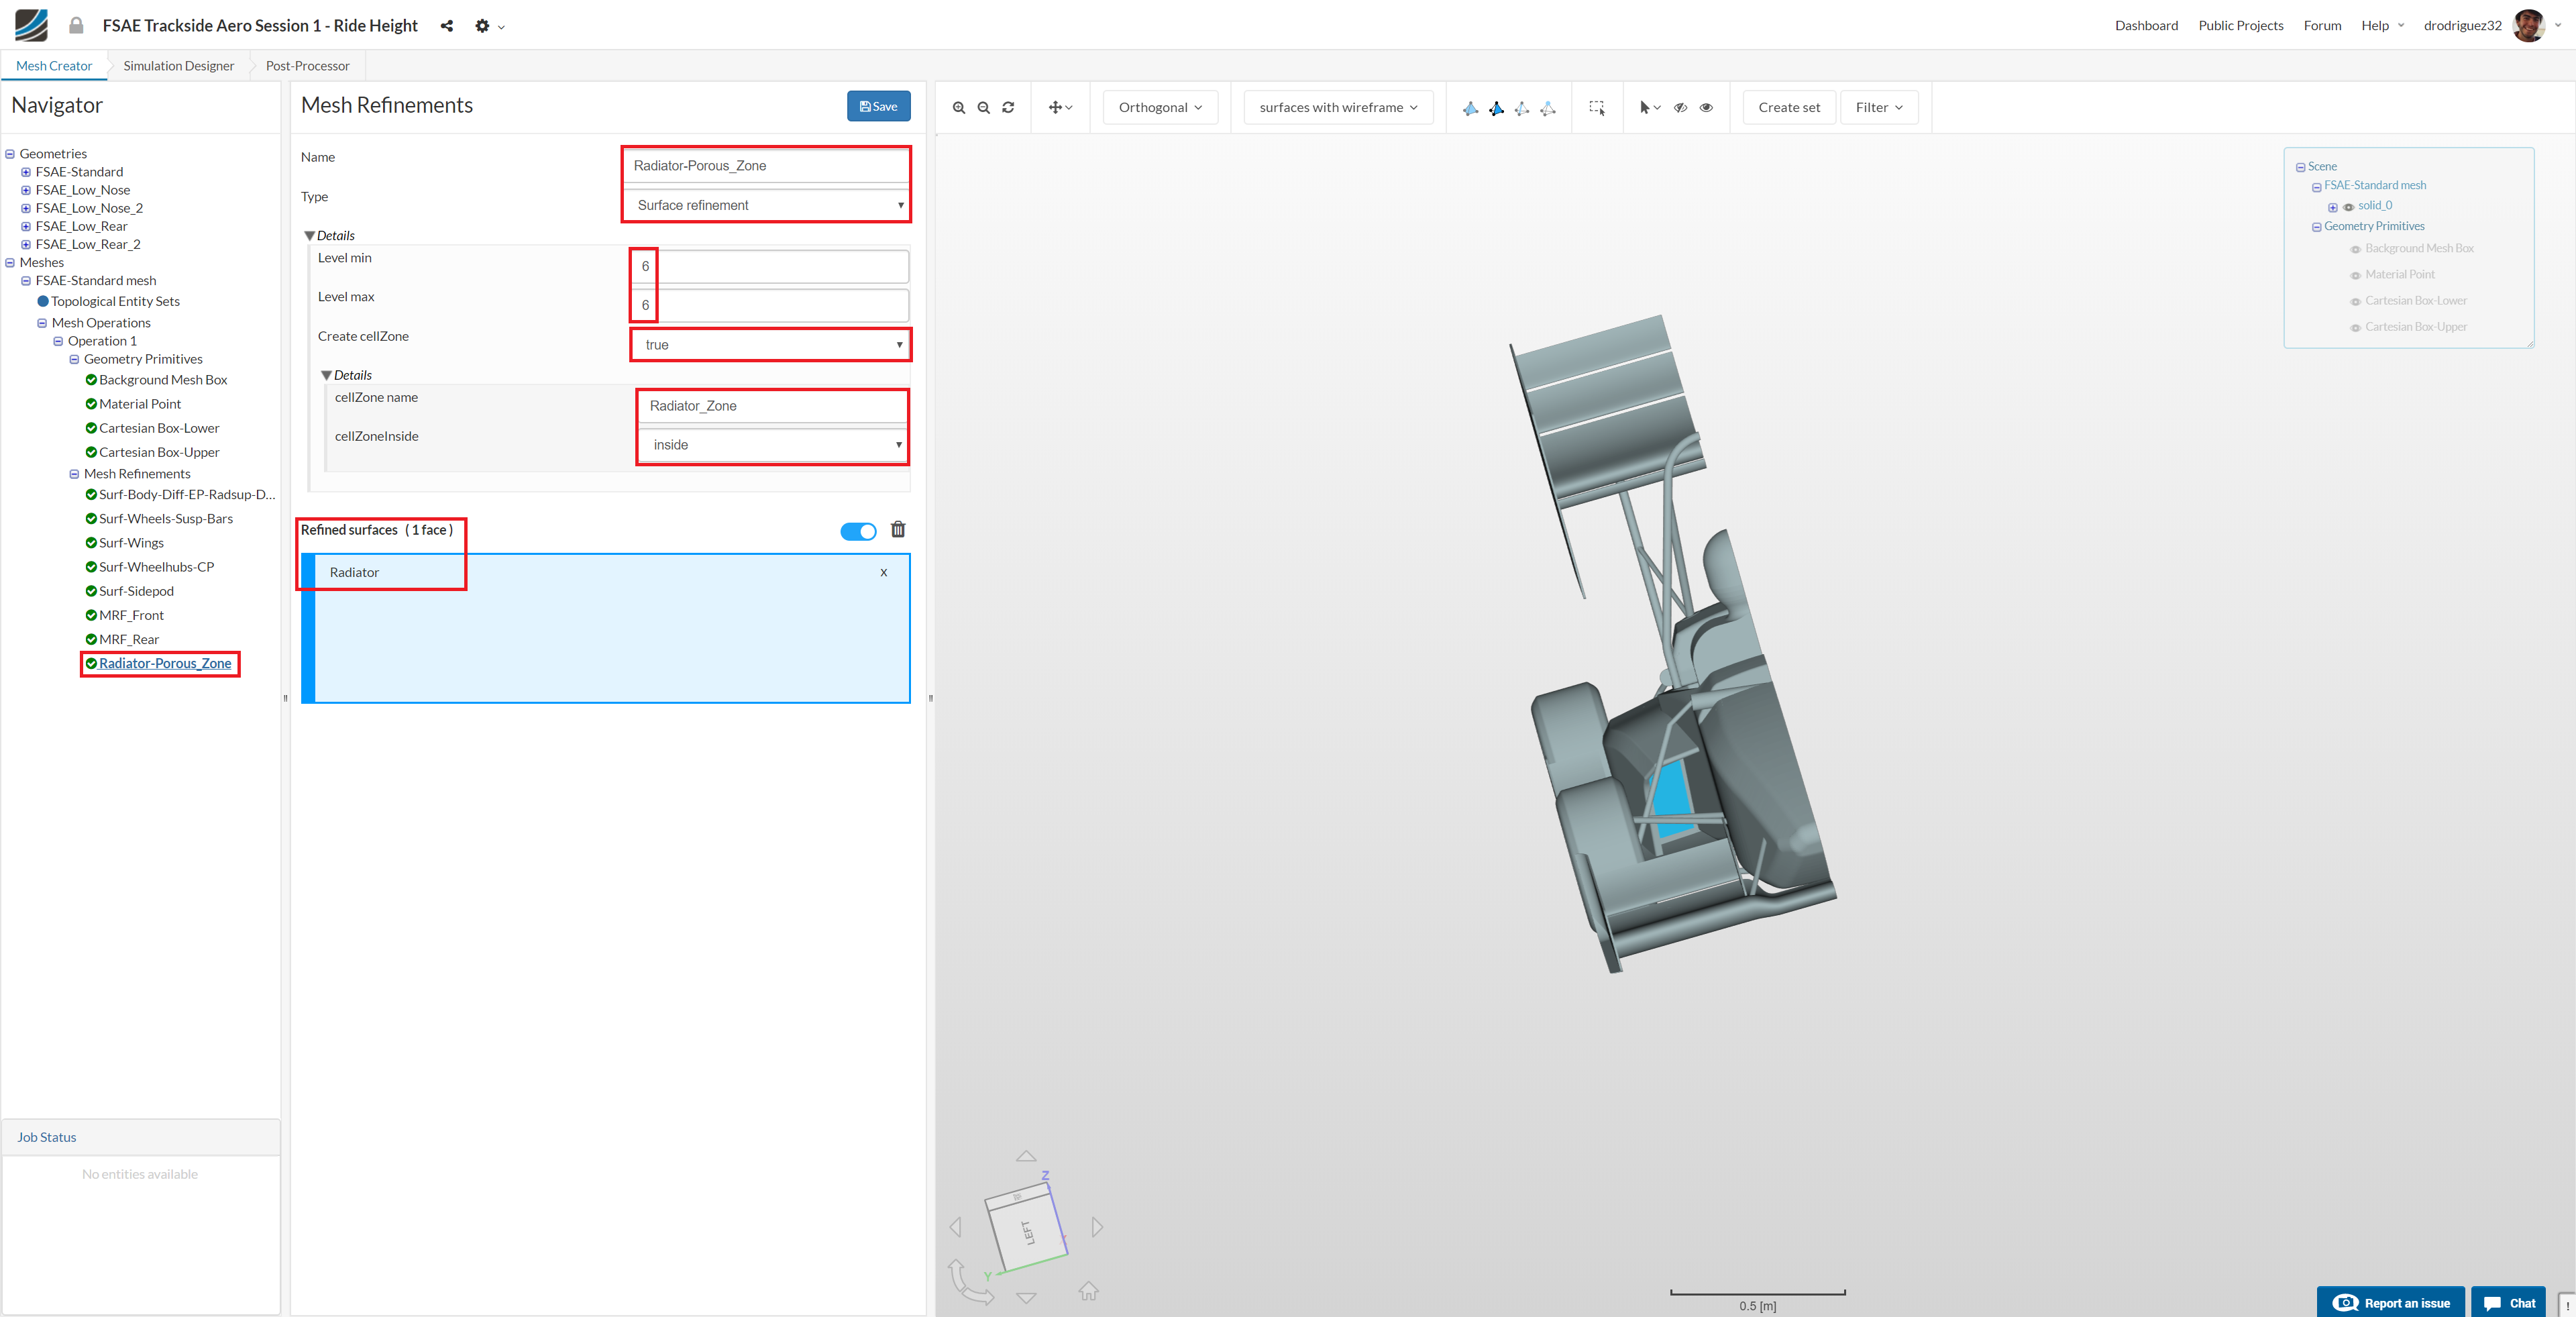Click the Save button
Viewport: 2576px width, 1317px height.
pyautogui.click(x=878, y=106)
